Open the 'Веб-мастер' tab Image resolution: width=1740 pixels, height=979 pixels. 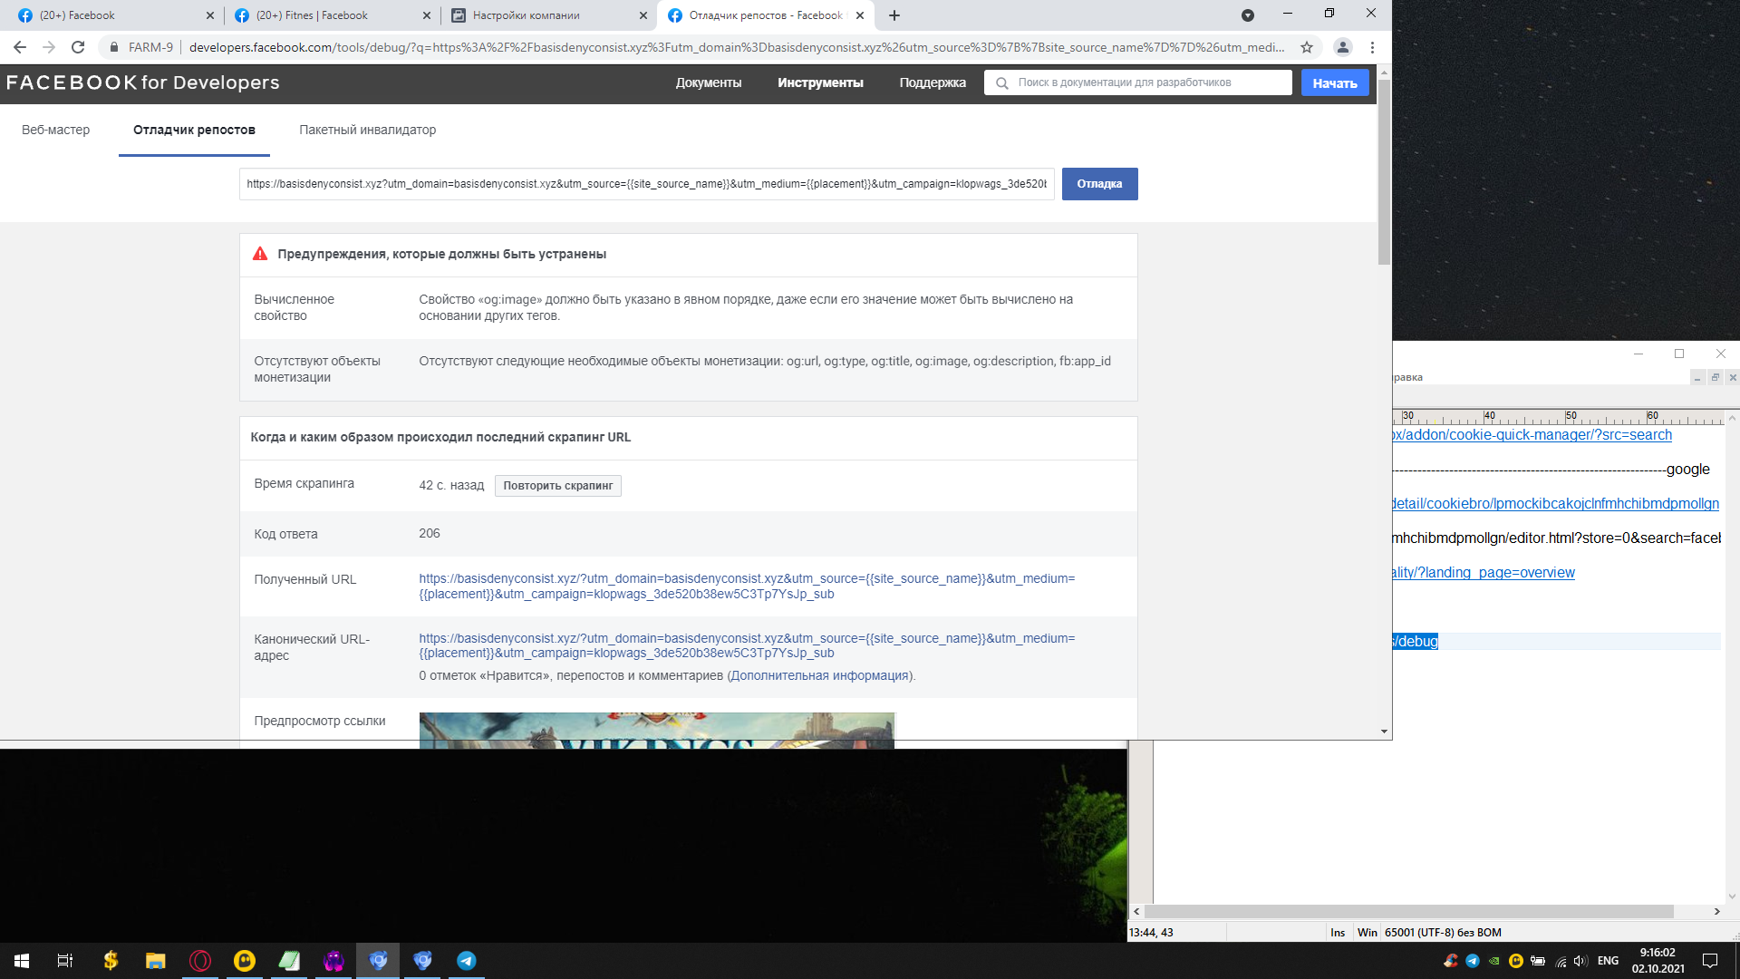(55, 130)
